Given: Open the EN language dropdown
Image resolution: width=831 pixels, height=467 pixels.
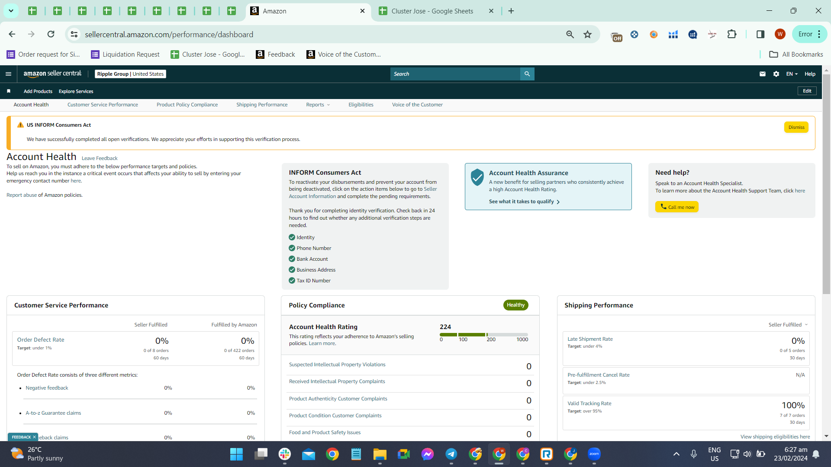Looking at the screenshot, I should (x=792, y=74).
